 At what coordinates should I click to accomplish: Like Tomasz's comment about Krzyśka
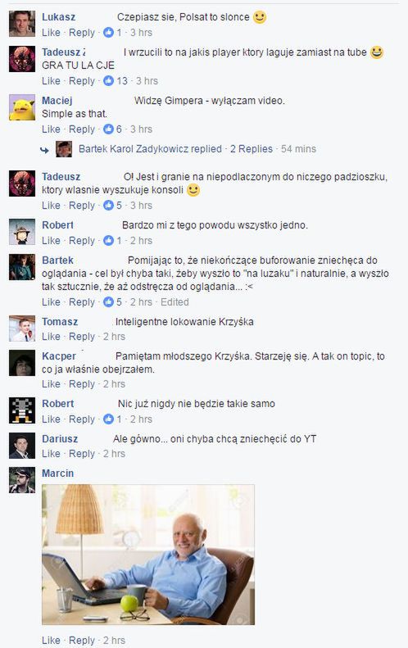pyautogui.click(x=51, y=337)
